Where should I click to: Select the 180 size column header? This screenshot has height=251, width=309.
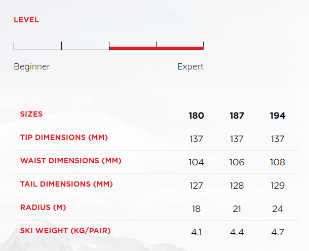click(x=196, y=116)
